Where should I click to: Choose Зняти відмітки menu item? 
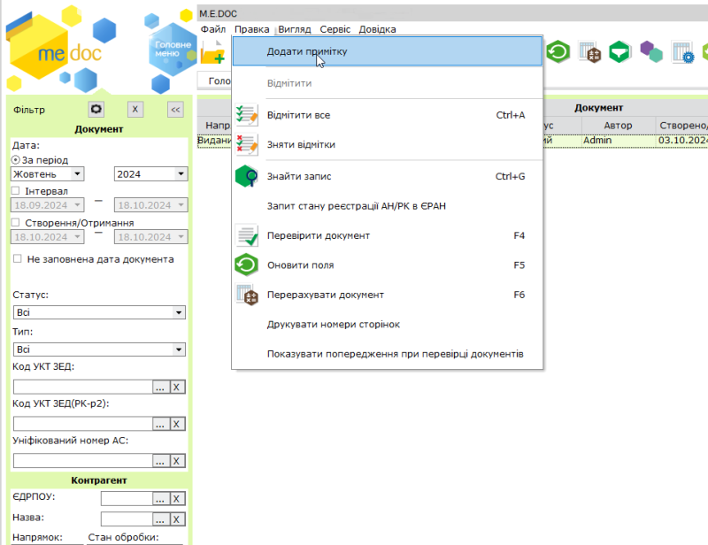pyautogui.click(x=388, y=144)
